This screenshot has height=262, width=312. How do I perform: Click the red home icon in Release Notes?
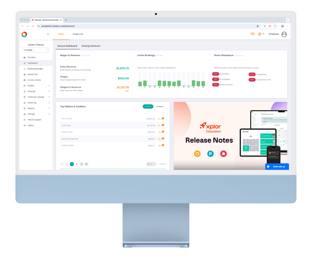pyautogui.click(x=224, y=154)
